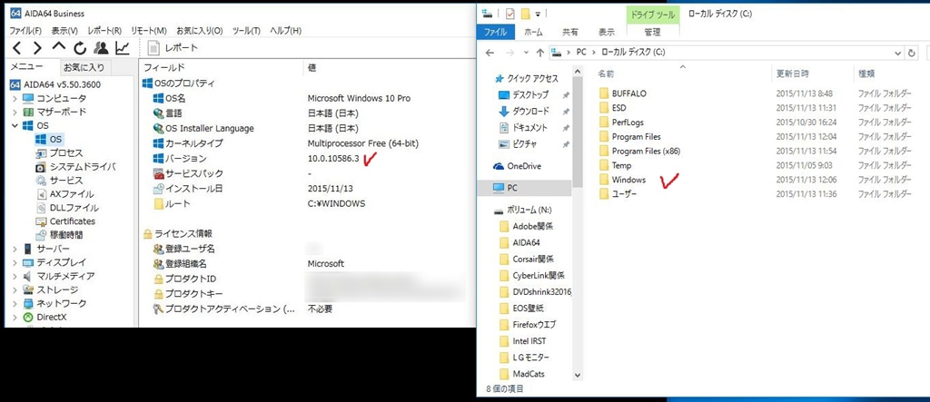930x402 pixels.
Task: Expand the サーバー tree node
Action: coord(15,249)
